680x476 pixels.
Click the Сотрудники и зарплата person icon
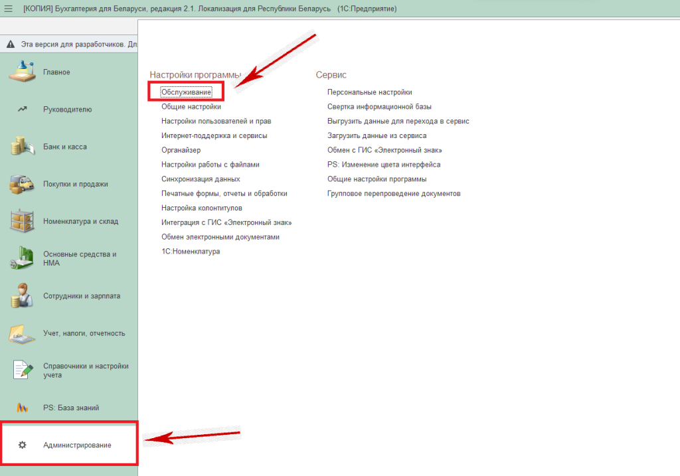point(22,296)
